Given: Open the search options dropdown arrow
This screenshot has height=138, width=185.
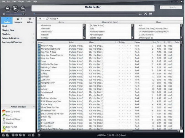Looking at the screenshot, I should point(162,7).
